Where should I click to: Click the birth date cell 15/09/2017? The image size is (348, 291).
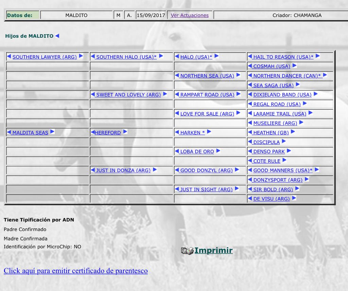pos(151,15)
